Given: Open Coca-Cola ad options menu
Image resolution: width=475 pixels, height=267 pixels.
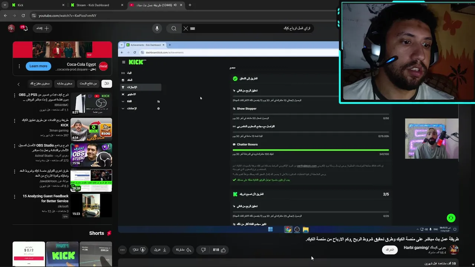Looking at the screenshot, I should 19,66.
